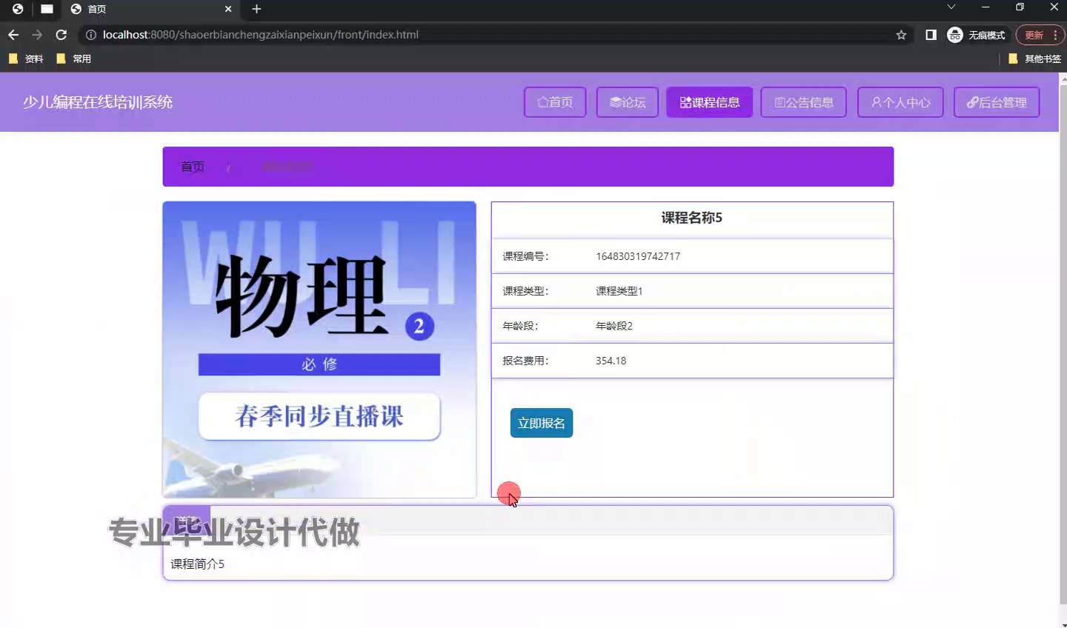Open the 公告信息 navigation menu item
Screen dimensions: 1067x628
[x=804, y=102]
